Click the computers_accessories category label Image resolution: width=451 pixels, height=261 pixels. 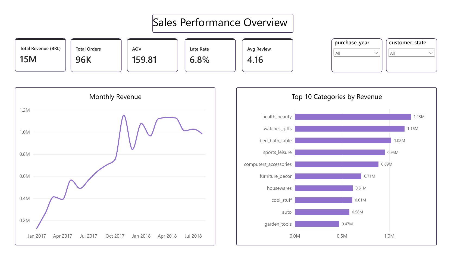click(268, 164)
